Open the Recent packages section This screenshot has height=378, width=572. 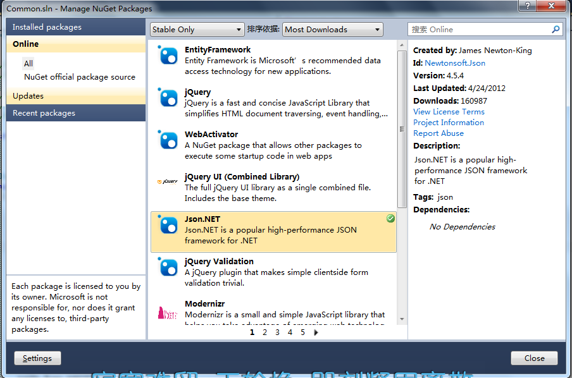(x=76, y=113)
